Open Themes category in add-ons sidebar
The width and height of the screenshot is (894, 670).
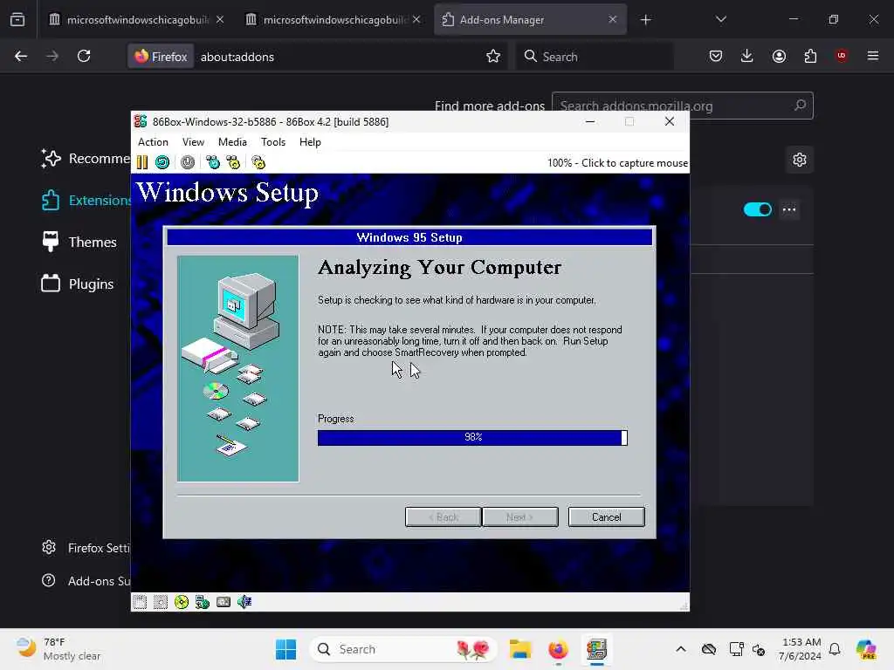(x=79, y=243)
